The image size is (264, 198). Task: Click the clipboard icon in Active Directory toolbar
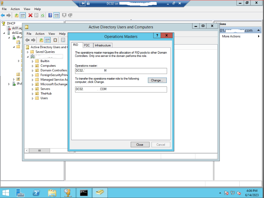[x=55, y=40]
